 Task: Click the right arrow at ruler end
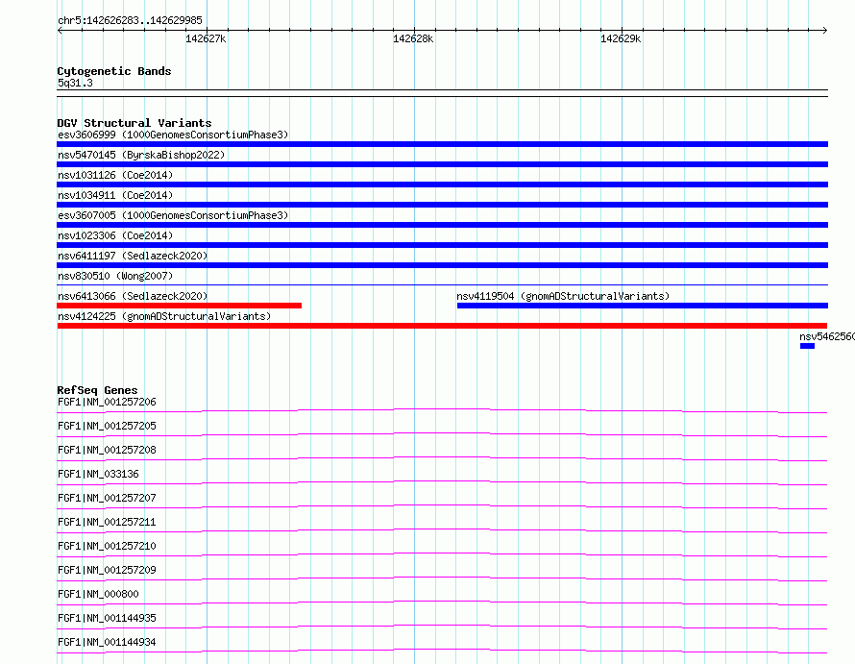[x=824, y=30]
